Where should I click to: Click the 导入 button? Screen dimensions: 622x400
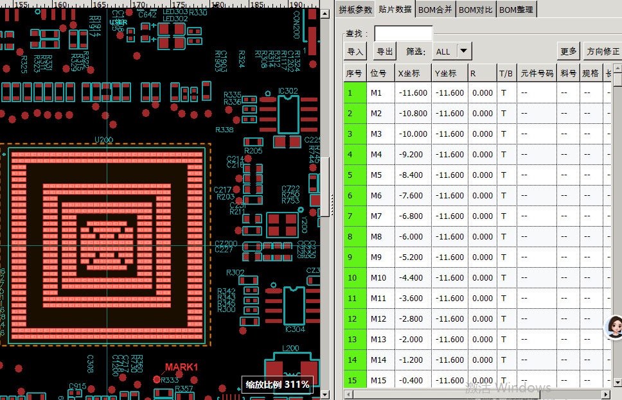point(355,51)
